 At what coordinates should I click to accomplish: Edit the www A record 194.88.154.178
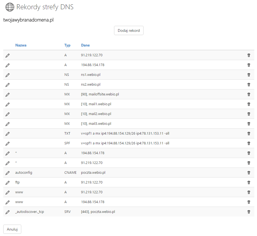tap(8, 202)
